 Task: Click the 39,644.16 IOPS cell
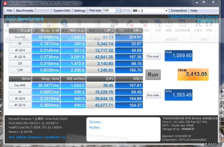coord(100,98)
